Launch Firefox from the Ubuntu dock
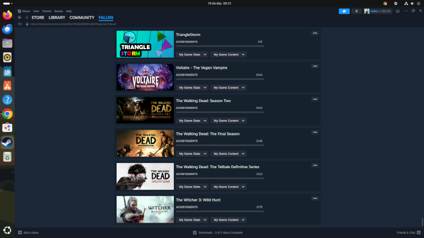This screenshot has width=424, height=238. tap(7, 15)
